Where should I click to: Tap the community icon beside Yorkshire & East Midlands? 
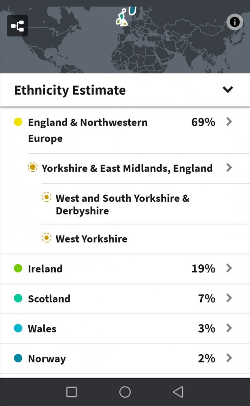coord(32,167)
